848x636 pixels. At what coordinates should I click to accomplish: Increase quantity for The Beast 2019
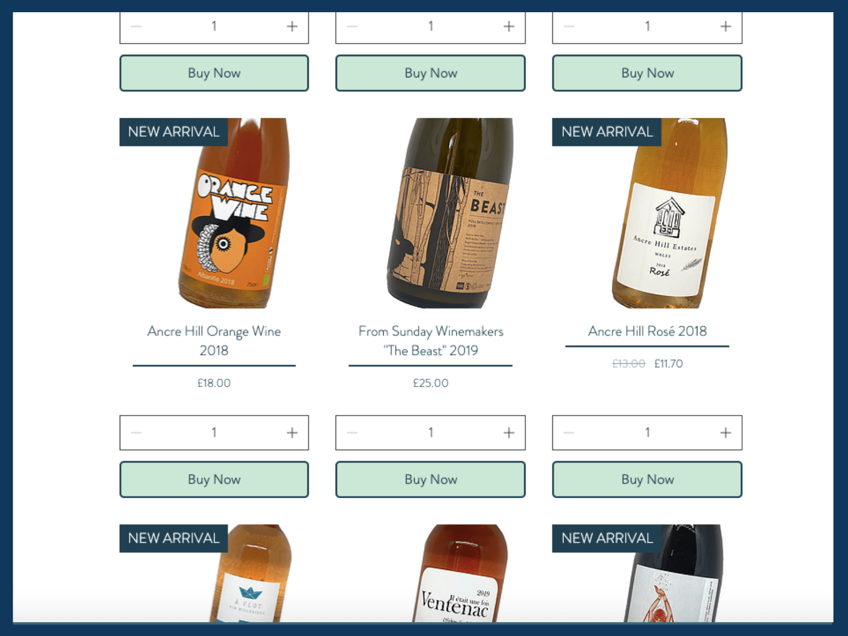[509, 433]
